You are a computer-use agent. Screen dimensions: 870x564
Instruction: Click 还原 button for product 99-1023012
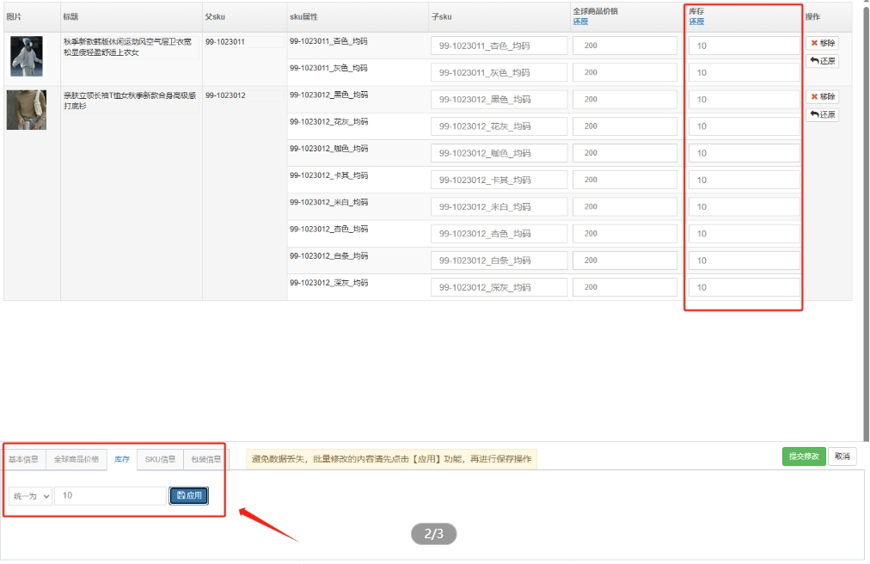point(822,114)
